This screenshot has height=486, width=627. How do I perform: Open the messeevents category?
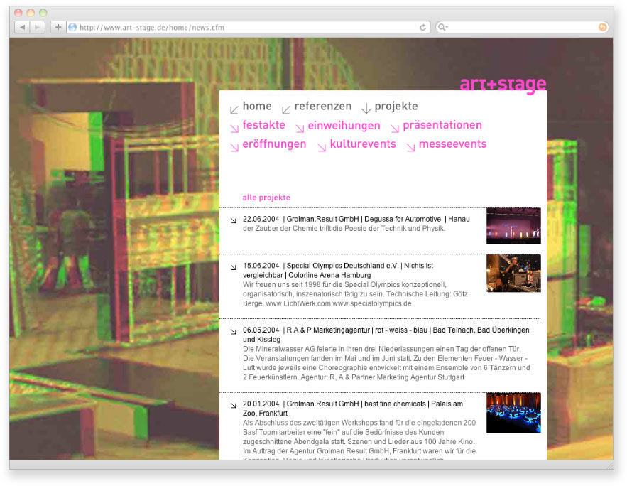tap(452, 145)
